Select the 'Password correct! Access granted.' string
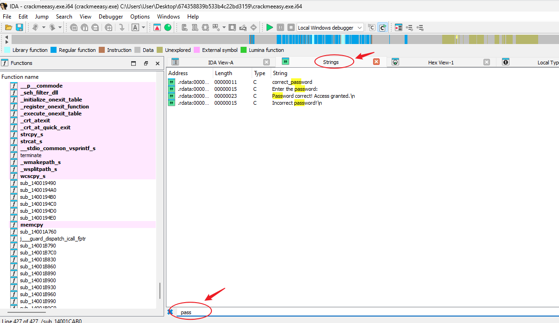The image size is (559, 323). click(x=362, y=96)
